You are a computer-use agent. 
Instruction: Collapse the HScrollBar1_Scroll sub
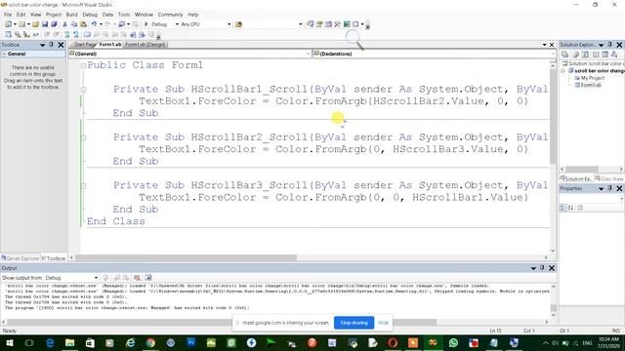coord(83,90)
